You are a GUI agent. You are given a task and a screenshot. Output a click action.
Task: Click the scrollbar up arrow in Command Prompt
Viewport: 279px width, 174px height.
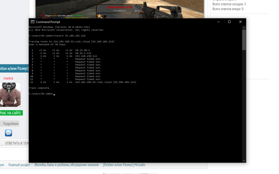pyautogui.click(x=244, y=27)
